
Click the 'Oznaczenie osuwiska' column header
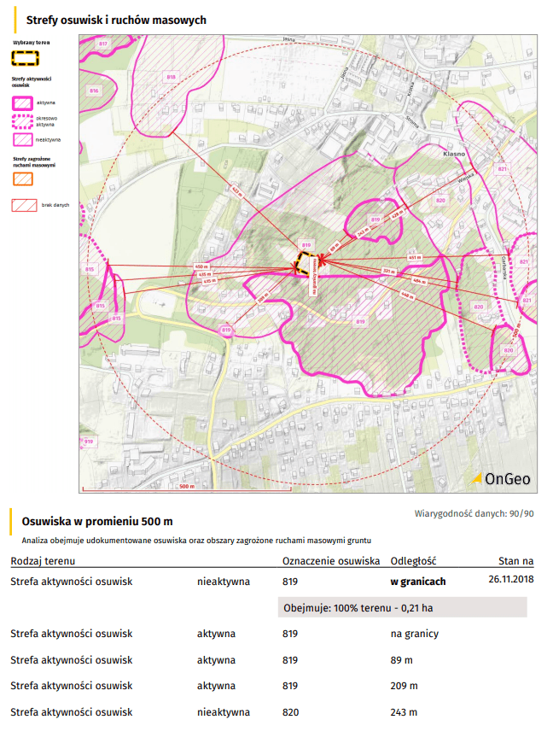(330, 561)
